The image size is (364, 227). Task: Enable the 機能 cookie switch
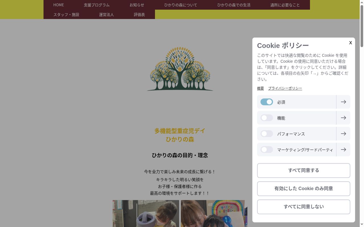(267, 118)
